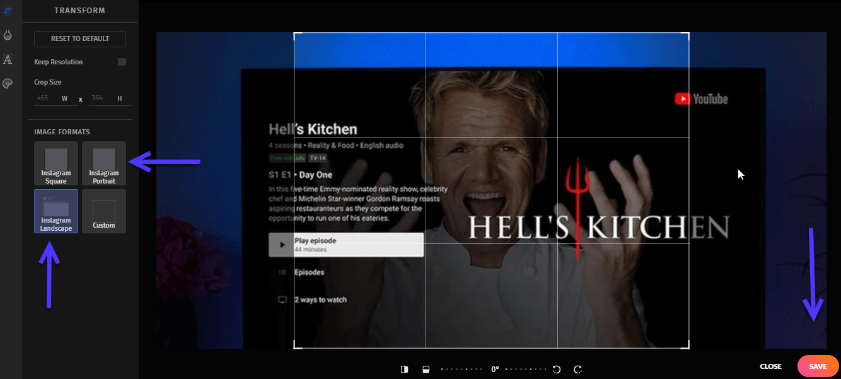
Task: Enable Keep Resolution checkbox
Action: point(122,62)
